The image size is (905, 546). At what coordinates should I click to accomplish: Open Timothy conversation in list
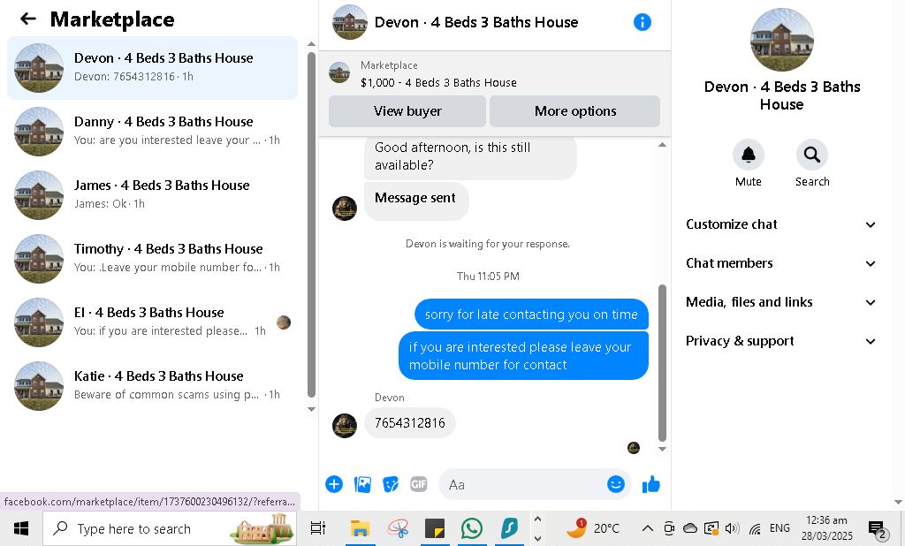point(152,259)
